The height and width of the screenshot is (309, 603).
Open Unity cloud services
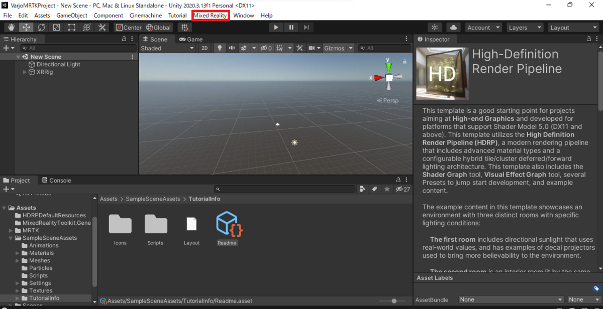click(x=454, y=28)
